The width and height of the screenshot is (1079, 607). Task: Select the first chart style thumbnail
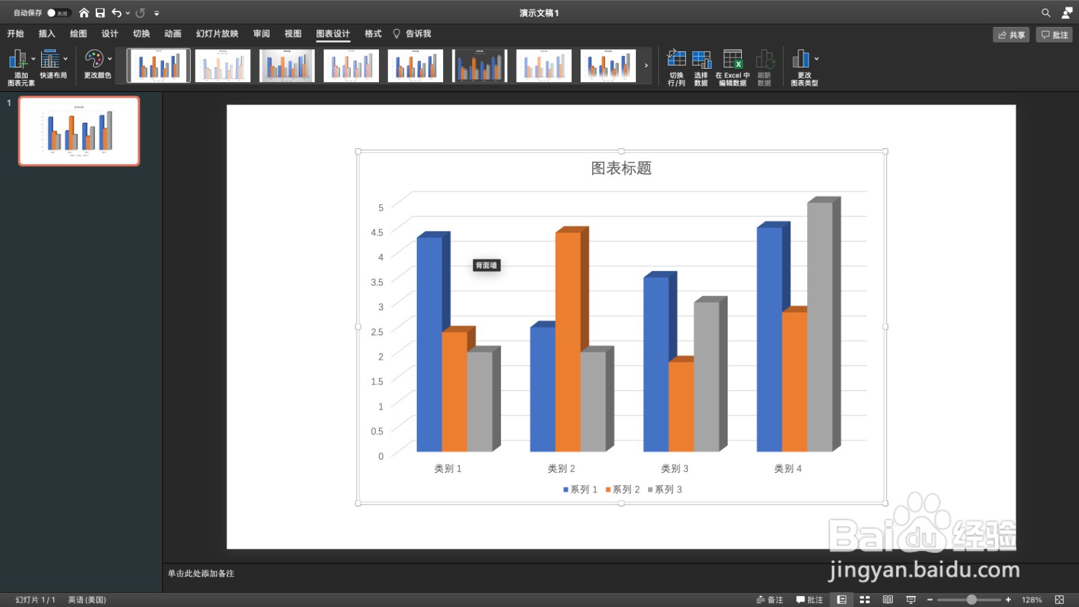[159, 65]
